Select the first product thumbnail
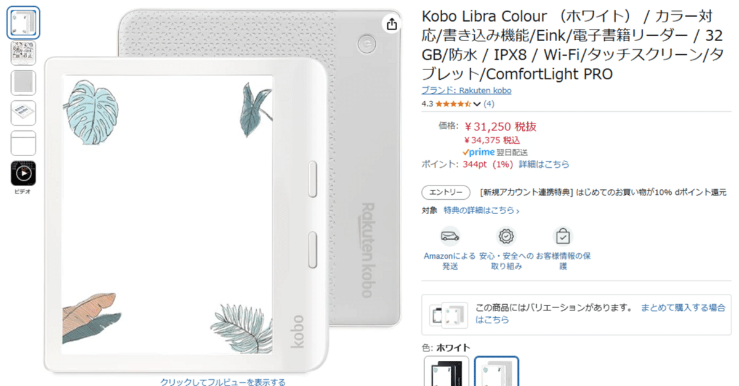739x386 pixels. click(23, 23)
